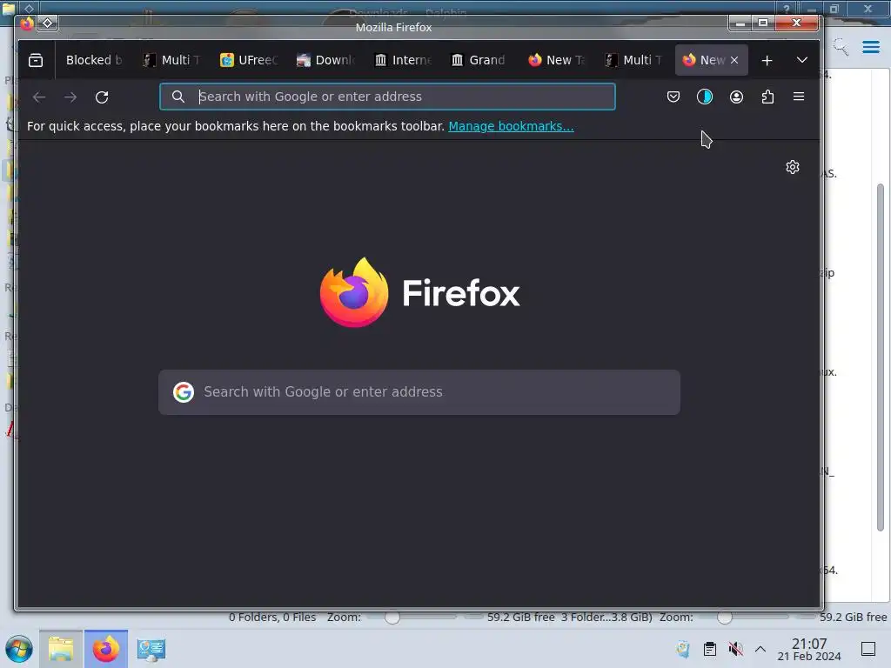Viewport: 891px width, 668px height.
Task: Click the magnifier icon in address bar
Action: (x=178, y=97)
